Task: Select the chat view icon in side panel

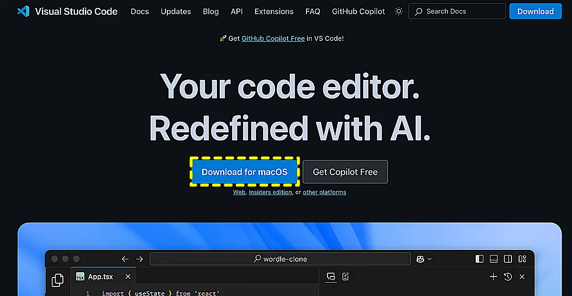Action: pos(331,276)
